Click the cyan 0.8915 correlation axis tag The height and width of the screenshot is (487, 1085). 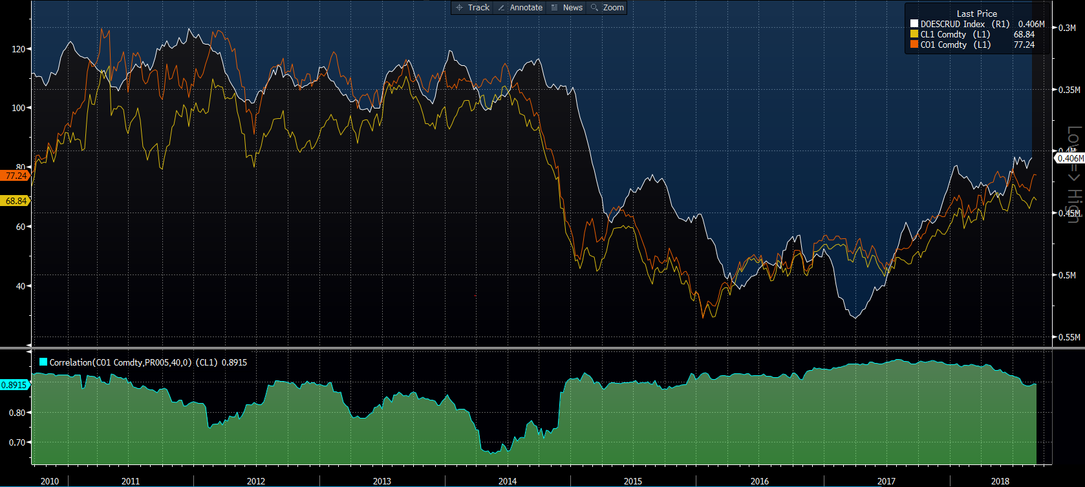(x=14, y=385)
